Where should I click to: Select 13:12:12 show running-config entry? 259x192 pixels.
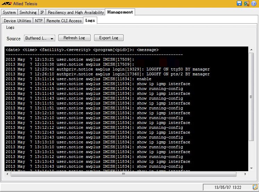pyautogui.click(x=94, y=127)
